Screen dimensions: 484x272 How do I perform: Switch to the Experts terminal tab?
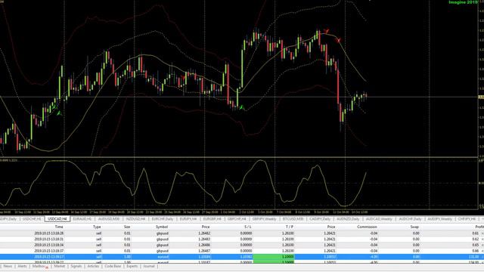click(132, 266)
